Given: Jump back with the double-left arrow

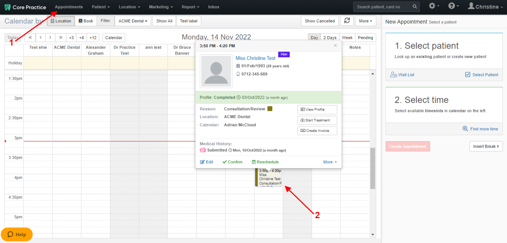Looking at the screenshot, I should coord(30,37).
